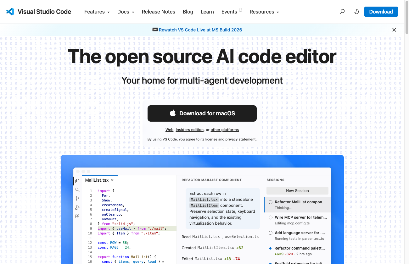Click the Visual Studio Code logo icon
The image size is (409, 264).
[10, 12]
